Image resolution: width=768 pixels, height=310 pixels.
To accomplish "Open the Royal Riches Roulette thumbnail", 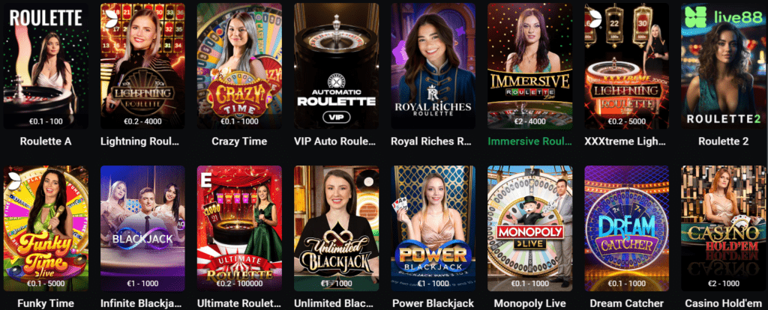I will [x=433, y=66].
